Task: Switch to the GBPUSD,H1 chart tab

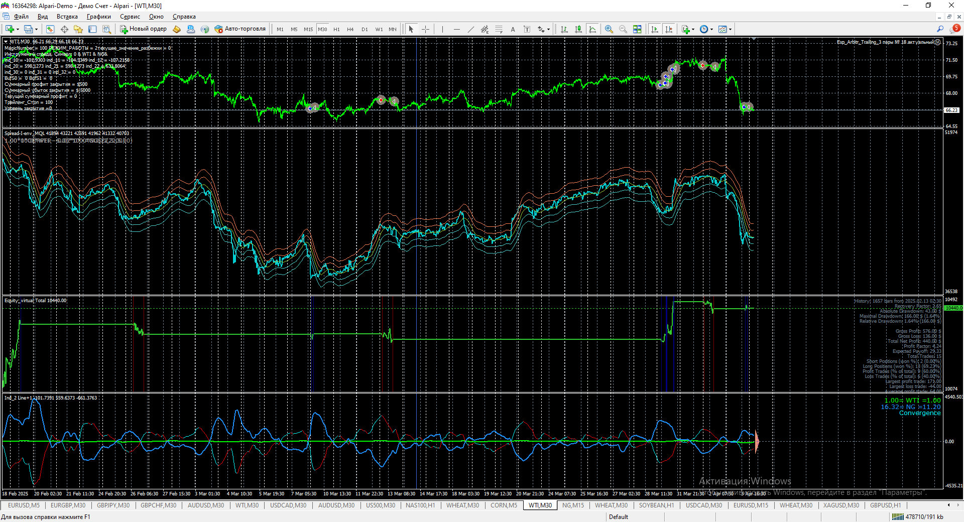Action: coord(886,505)
